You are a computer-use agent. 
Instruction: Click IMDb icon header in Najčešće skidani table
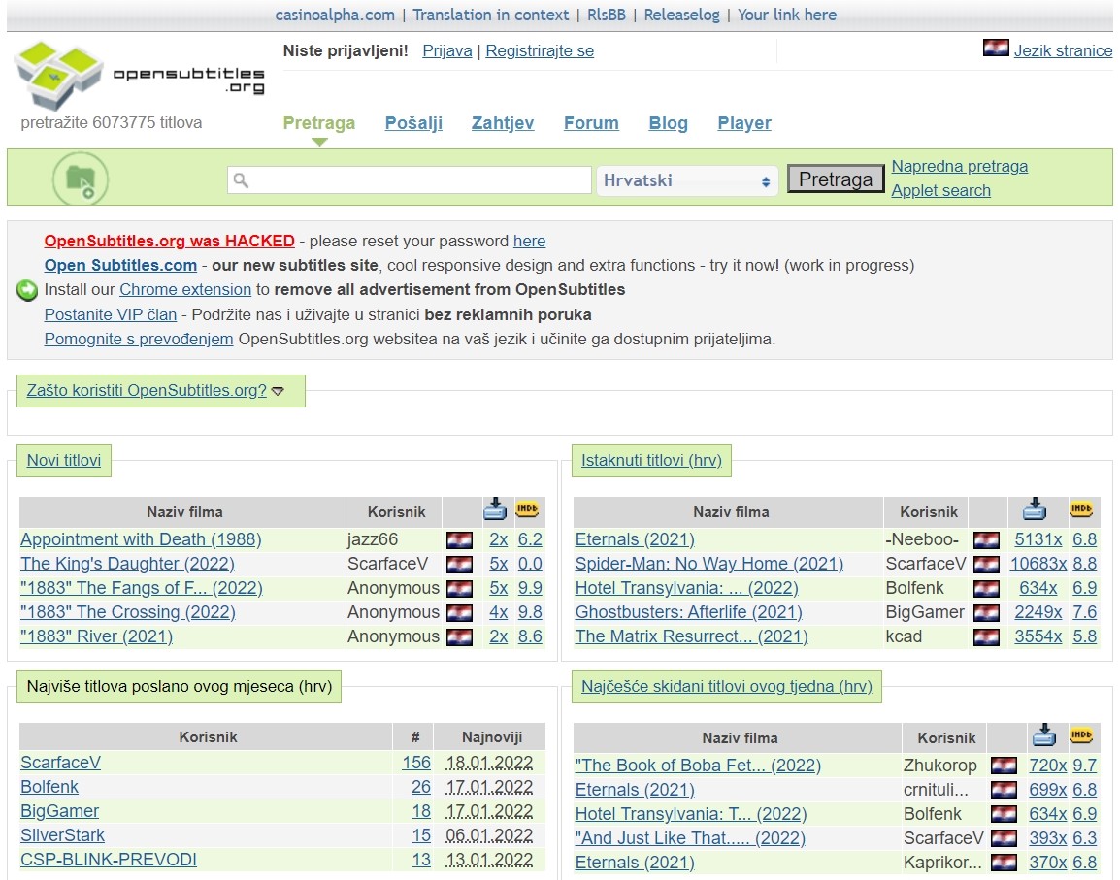pyautogui.click(x=1081, y=734)
